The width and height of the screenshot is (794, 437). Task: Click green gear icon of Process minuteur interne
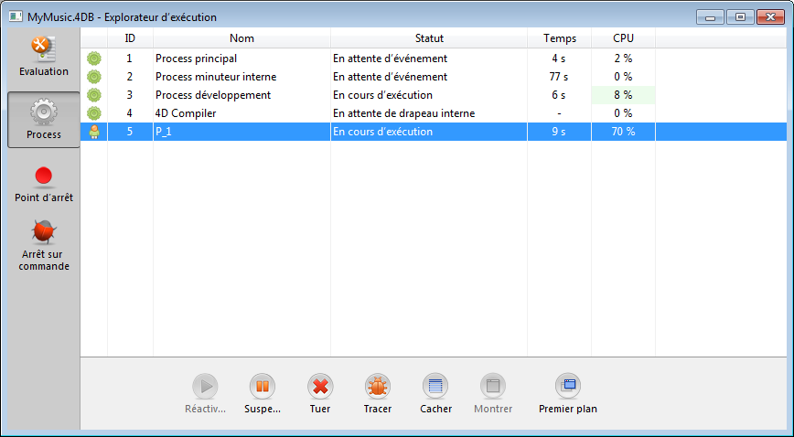point(94,77)
